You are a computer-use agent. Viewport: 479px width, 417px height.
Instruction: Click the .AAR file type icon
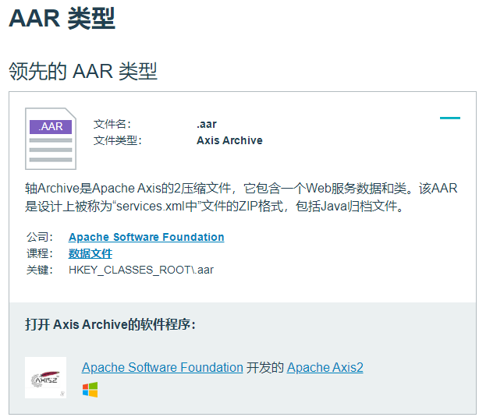pos(51,139)
